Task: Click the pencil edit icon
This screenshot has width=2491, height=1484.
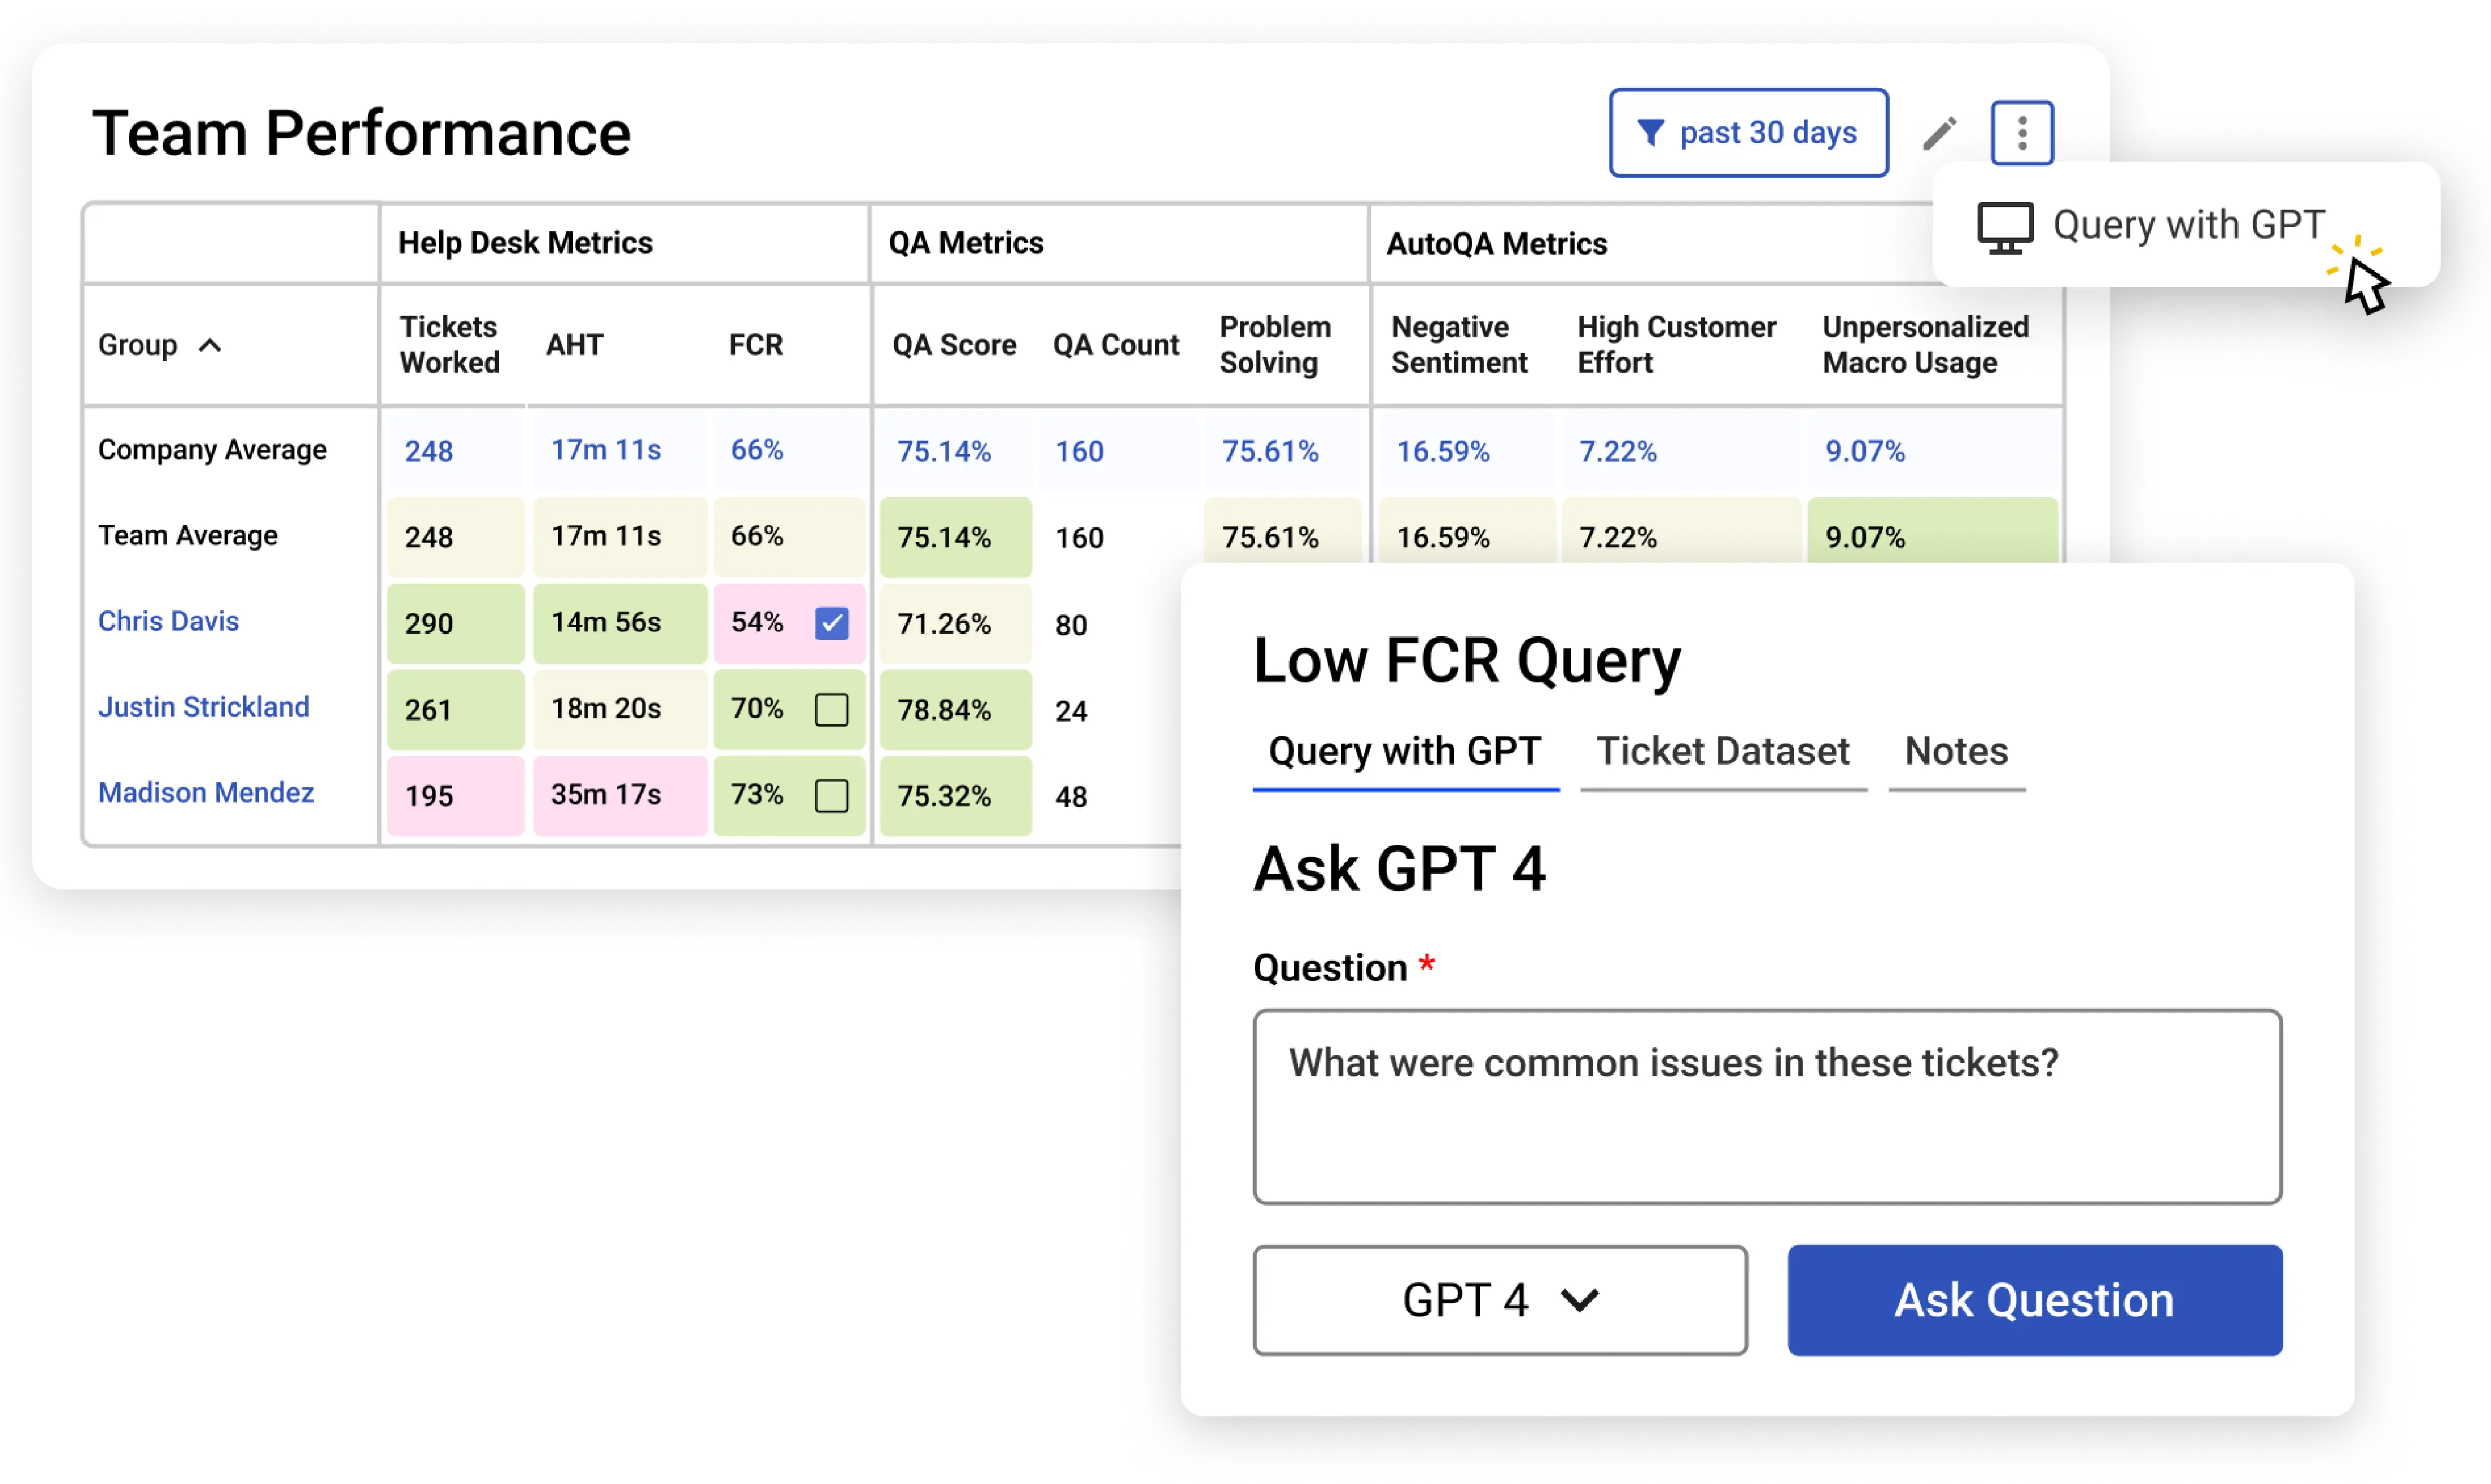Action: click(1939, 133)
